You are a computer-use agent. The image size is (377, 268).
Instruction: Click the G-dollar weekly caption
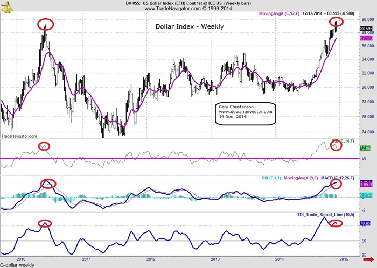[18, 265]
